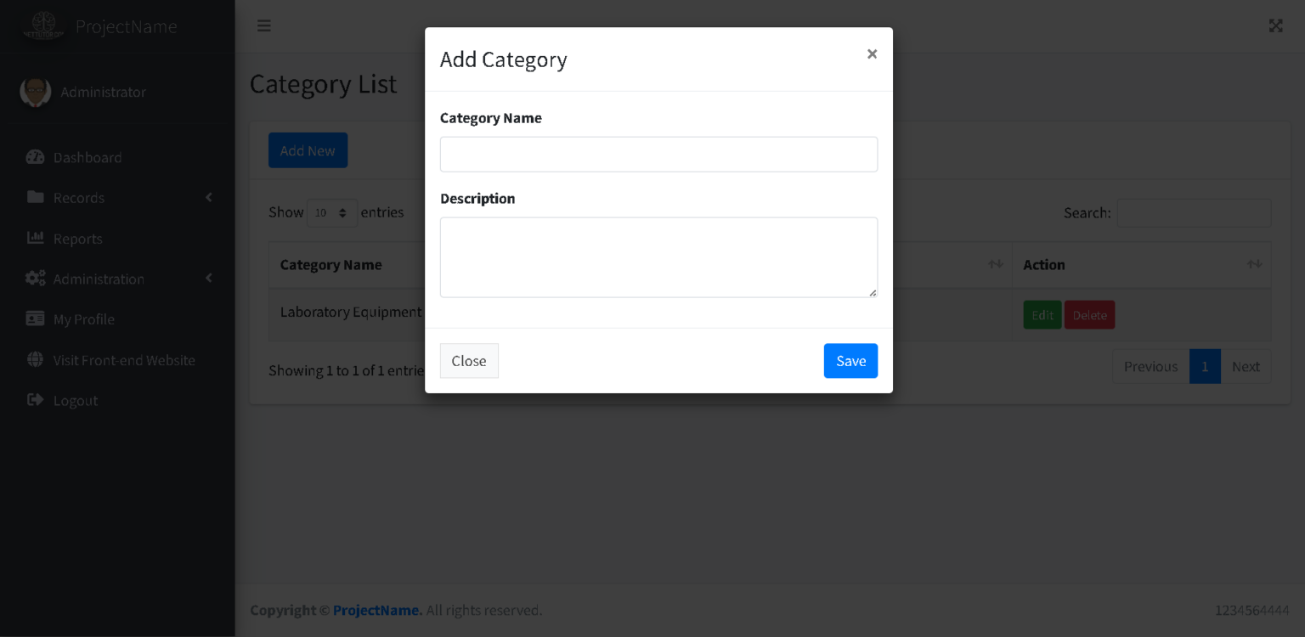The width and height of the screenshot is (1305, 637).
Task: Click the Administrator avatar image
Action: pos(36,92)
